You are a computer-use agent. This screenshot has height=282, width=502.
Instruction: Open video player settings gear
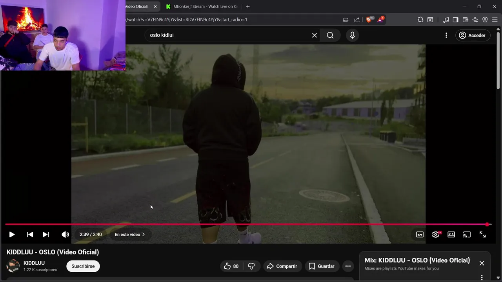[x=435, y=235]
